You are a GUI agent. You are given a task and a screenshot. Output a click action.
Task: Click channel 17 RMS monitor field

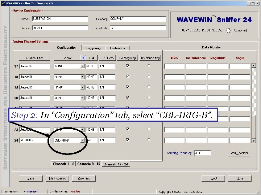174,66
